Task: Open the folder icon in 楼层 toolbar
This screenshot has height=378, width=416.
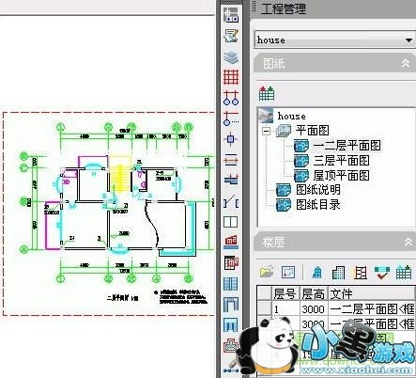Action: click(267, 272)
